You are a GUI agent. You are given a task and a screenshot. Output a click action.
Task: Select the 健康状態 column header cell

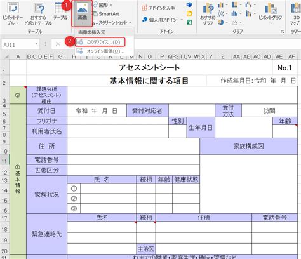point(186,180)
